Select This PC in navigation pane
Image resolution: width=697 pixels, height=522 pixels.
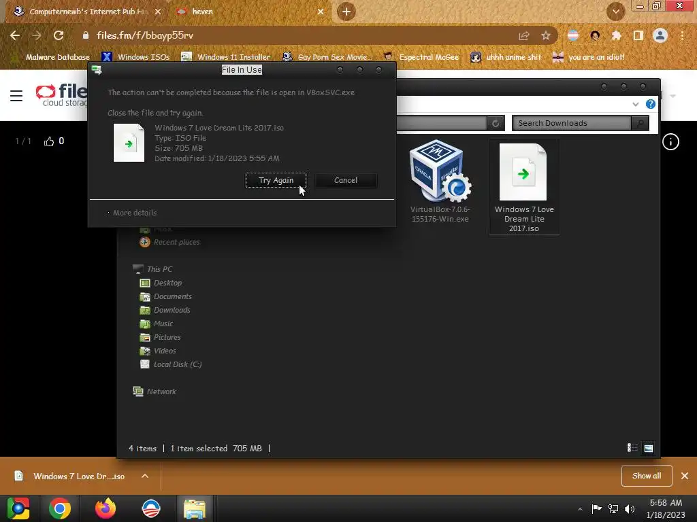coord(153,269)
